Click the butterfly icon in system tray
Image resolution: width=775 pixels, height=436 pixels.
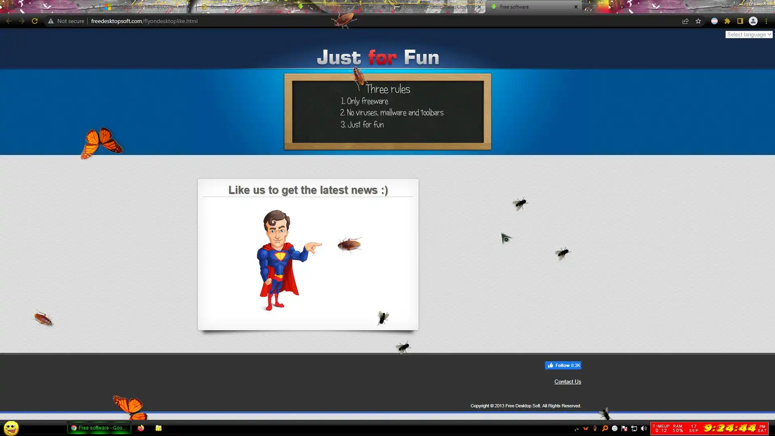coord(585,428)
